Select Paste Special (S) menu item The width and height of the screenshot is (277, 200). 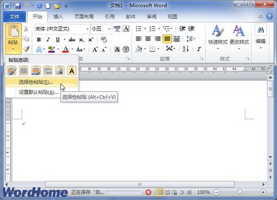pyautogui.click(x=42, y=82)
